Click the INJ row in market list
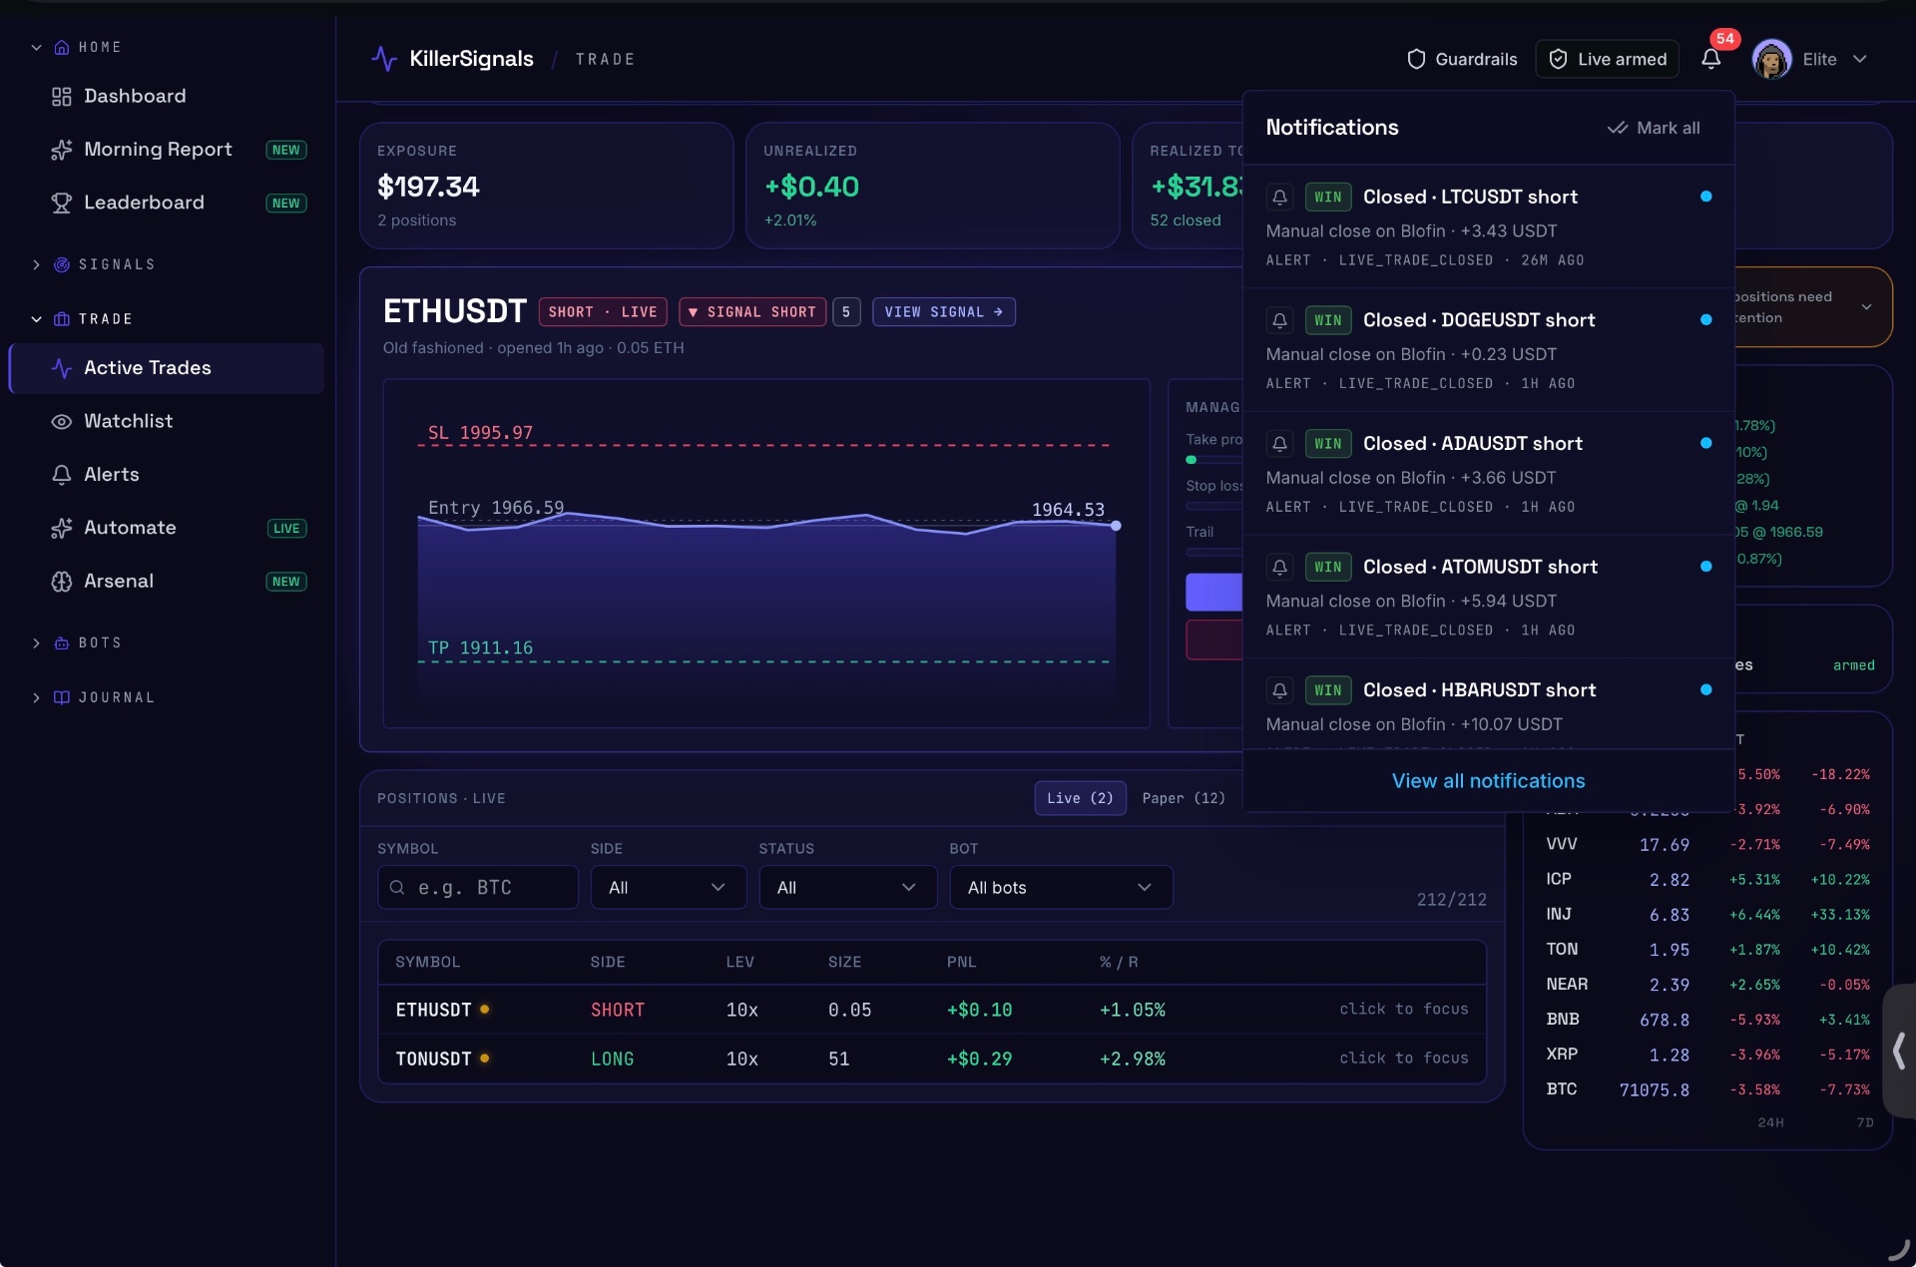 pos(1707,915)
